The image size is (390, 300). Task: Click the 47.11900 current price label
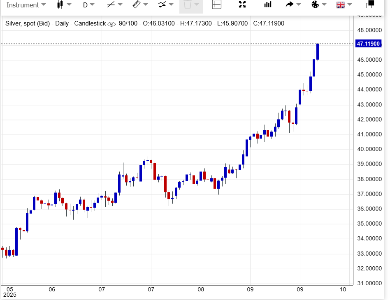(368, 44)
